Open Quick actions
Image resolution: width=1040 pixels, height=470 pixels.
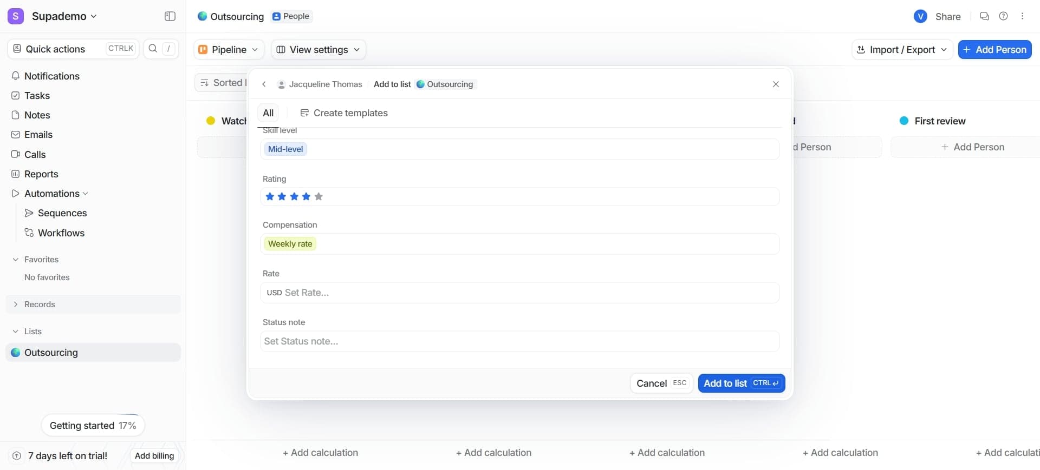click(x=73, y=49)
